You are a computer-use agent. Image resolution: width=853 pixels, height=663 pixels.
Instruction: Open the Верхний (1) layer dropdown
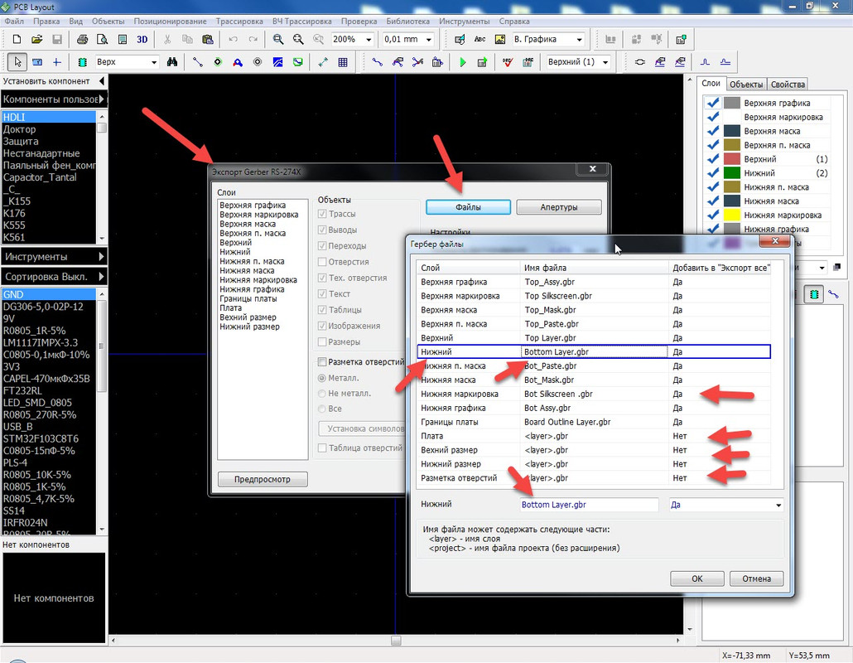coord(605,62)
